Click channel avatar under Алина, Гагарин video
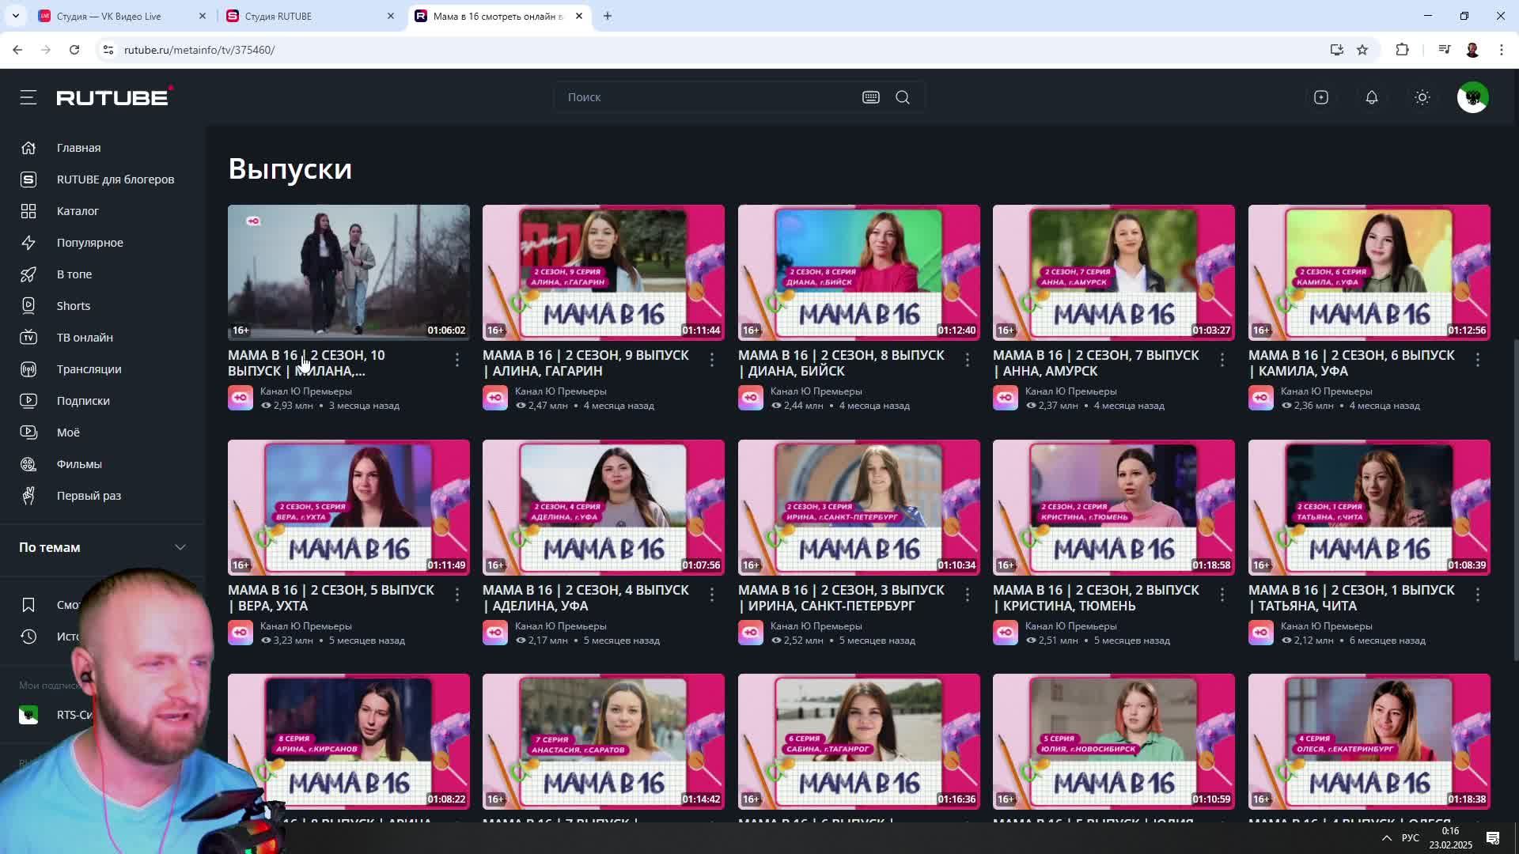This screenshot has width=1519, height=854. point(495,398)
